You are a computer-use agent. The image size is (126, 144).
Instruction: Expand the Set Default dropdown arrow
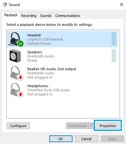91,126
